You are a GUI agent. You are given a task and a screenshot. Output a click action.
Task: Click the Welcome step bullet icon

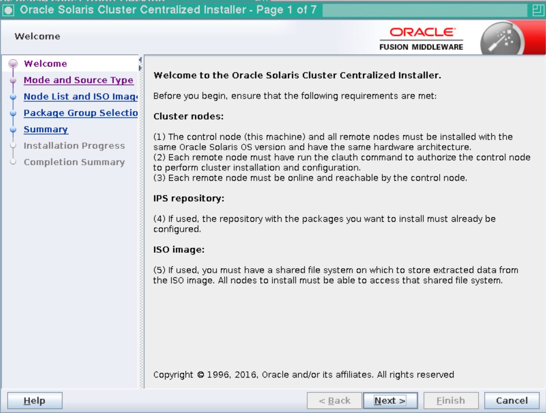click(x=13, y=64)
